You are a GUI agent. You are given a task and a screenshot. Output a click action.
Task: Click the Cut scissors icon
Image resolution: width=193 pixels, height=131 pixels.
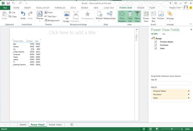[x=10, y=12]
